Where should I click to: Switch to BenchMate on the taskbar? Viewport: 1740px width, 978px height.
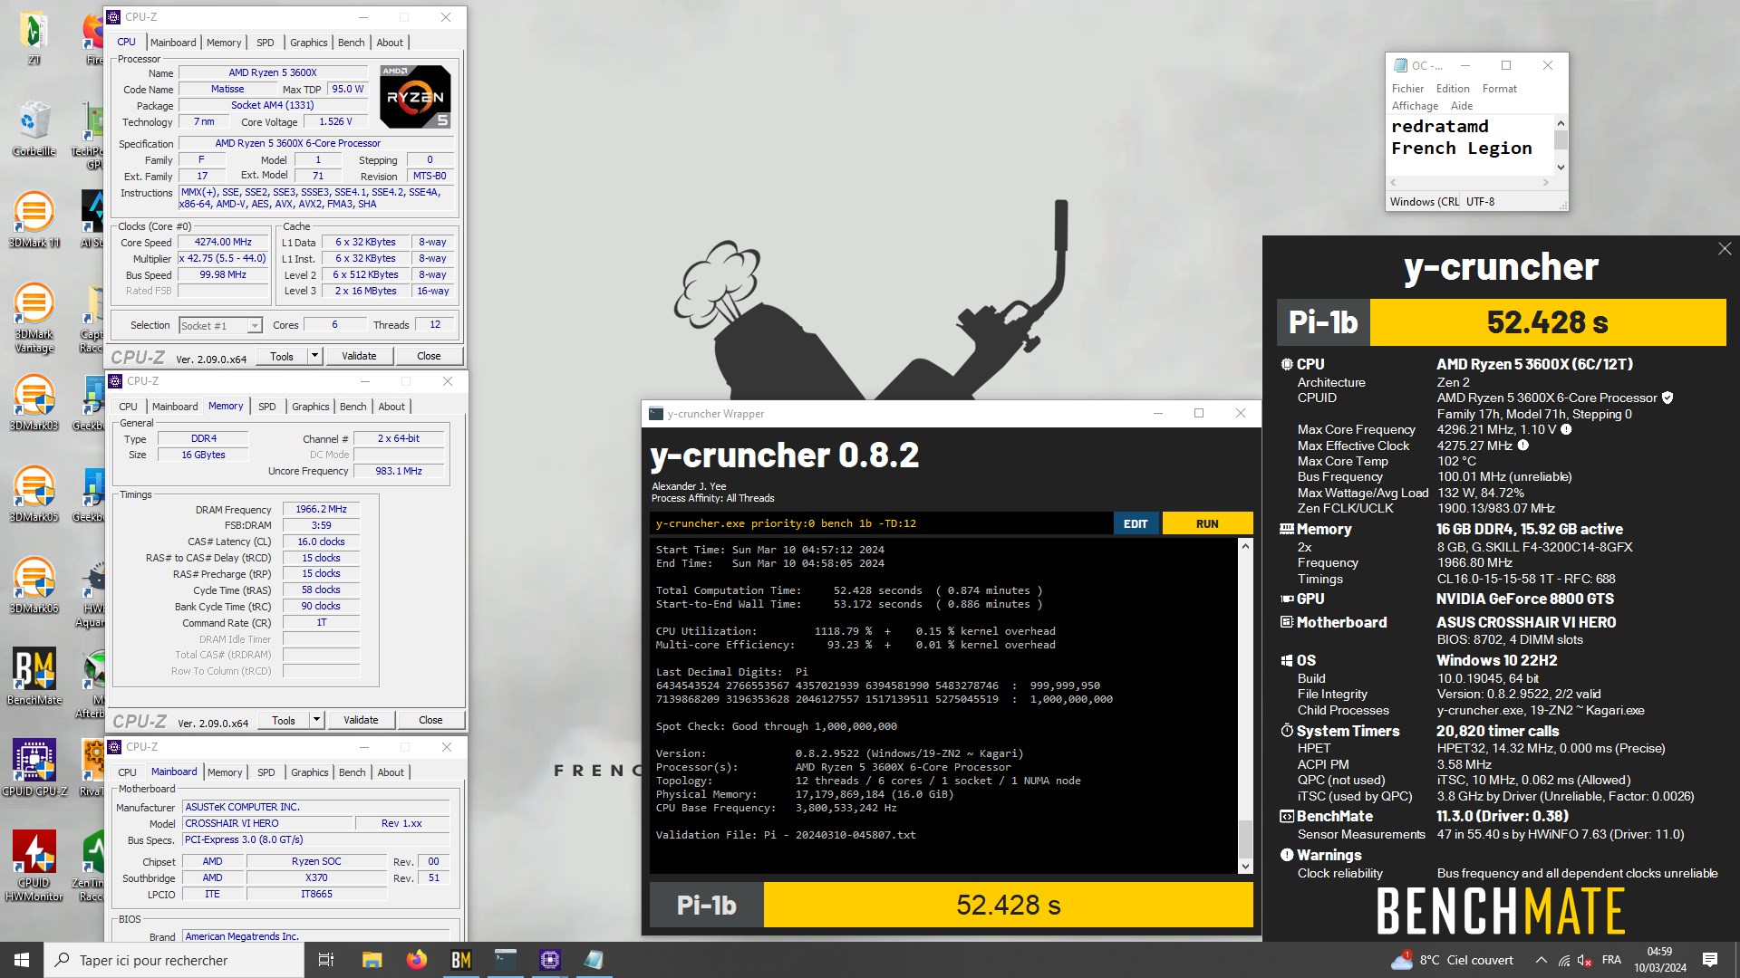pos(460,960)
